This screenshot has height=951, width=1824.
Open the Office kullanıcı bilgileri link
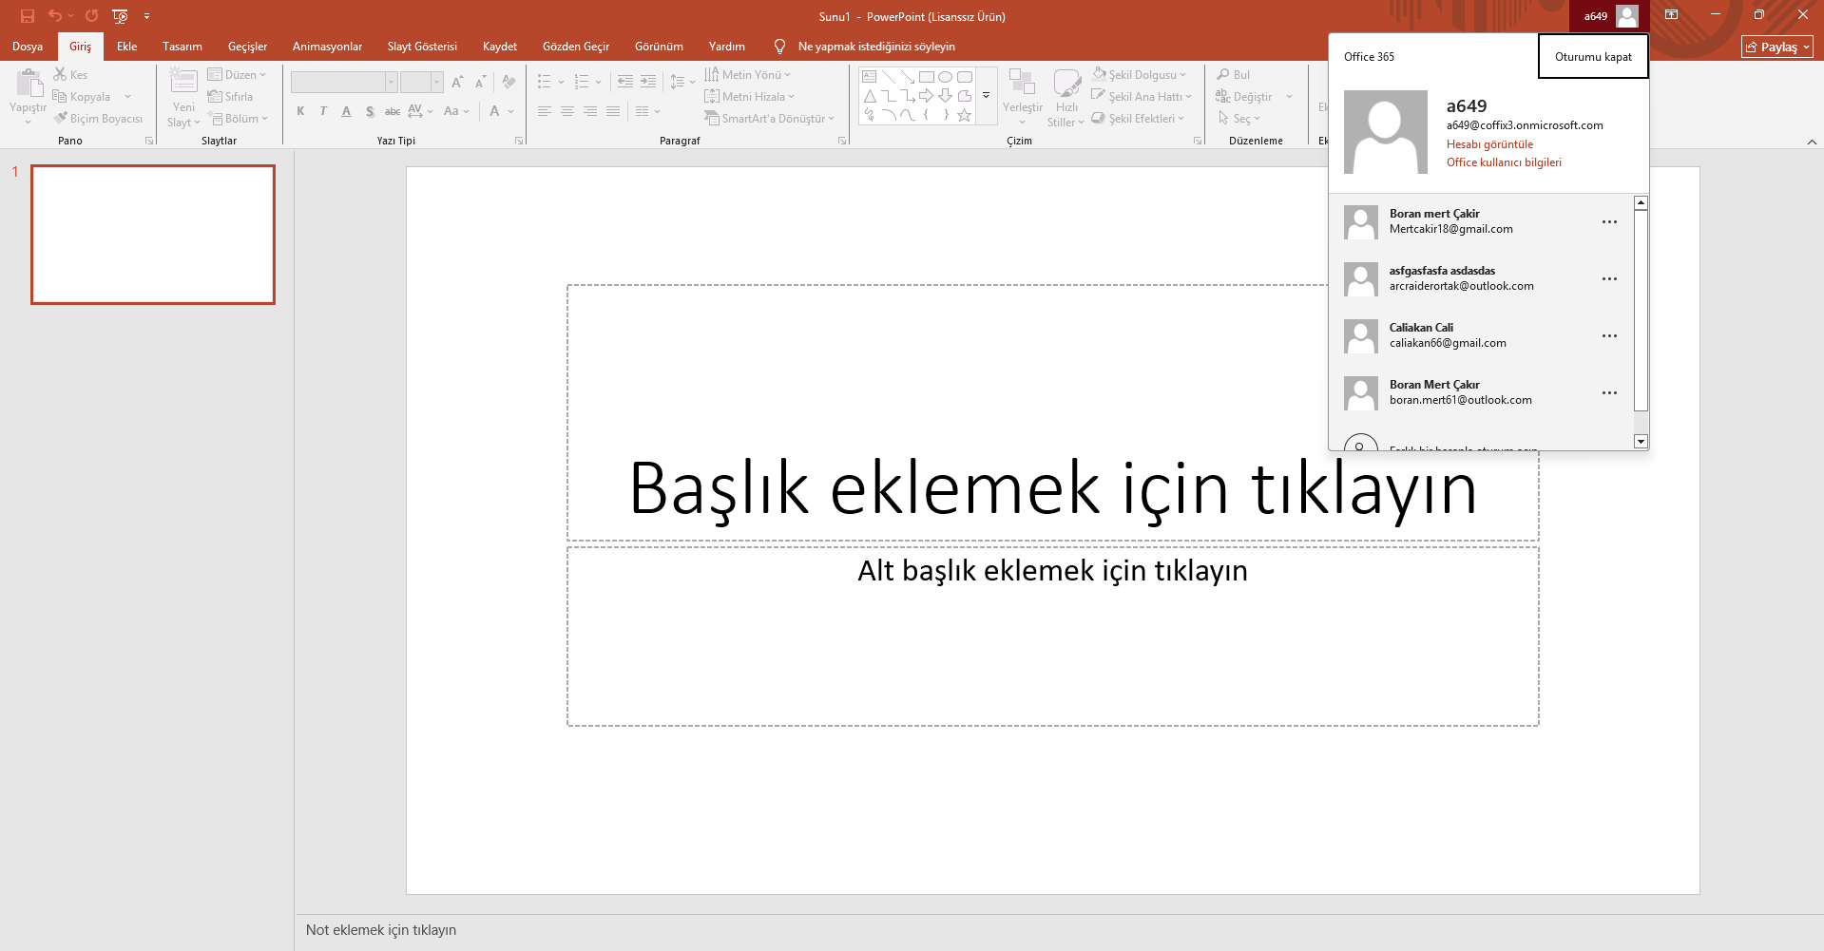pos(1504,162)
